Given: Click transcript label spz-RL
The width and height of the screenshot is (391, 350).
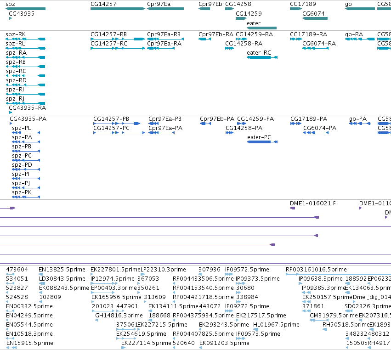Looking at the screenshot, I should pyautogui.click(x=15, y=44).
